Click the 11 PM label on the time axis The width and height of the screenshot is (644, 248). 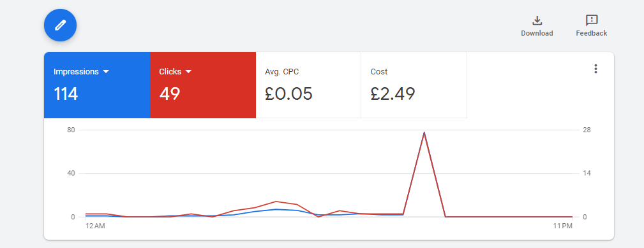tap(562, 226)
